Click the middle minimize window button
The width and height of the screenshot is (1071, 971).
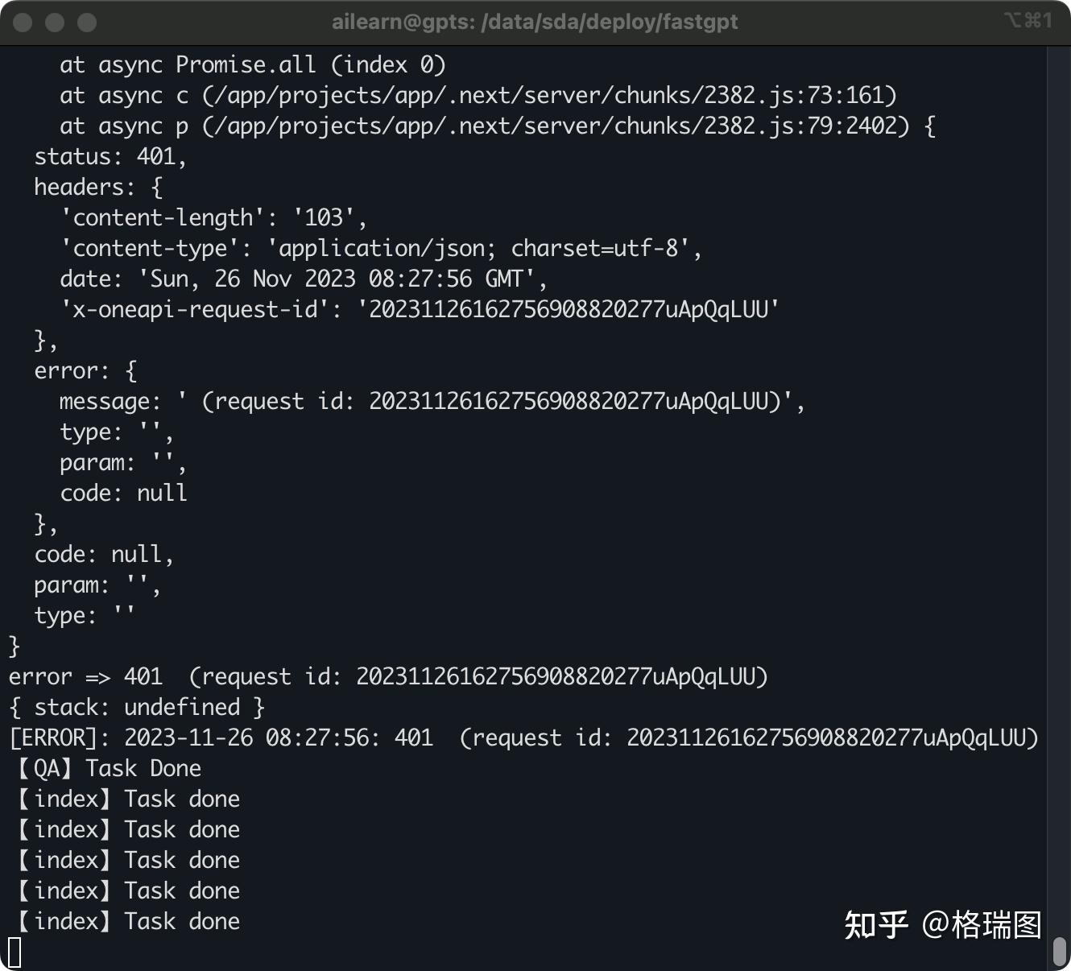point(55,23)
